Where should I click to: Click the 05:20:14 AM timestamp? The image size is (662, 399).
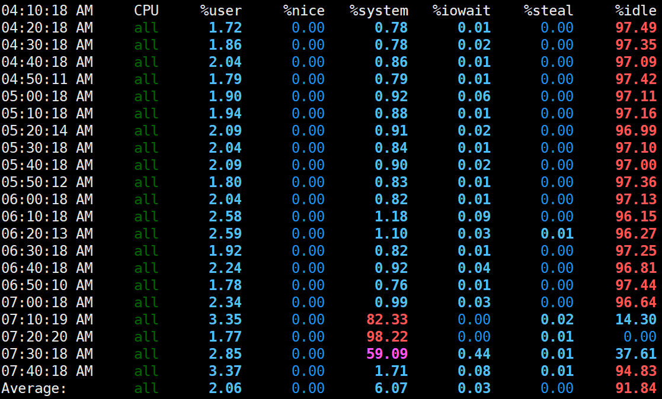[x=47, y=131]
